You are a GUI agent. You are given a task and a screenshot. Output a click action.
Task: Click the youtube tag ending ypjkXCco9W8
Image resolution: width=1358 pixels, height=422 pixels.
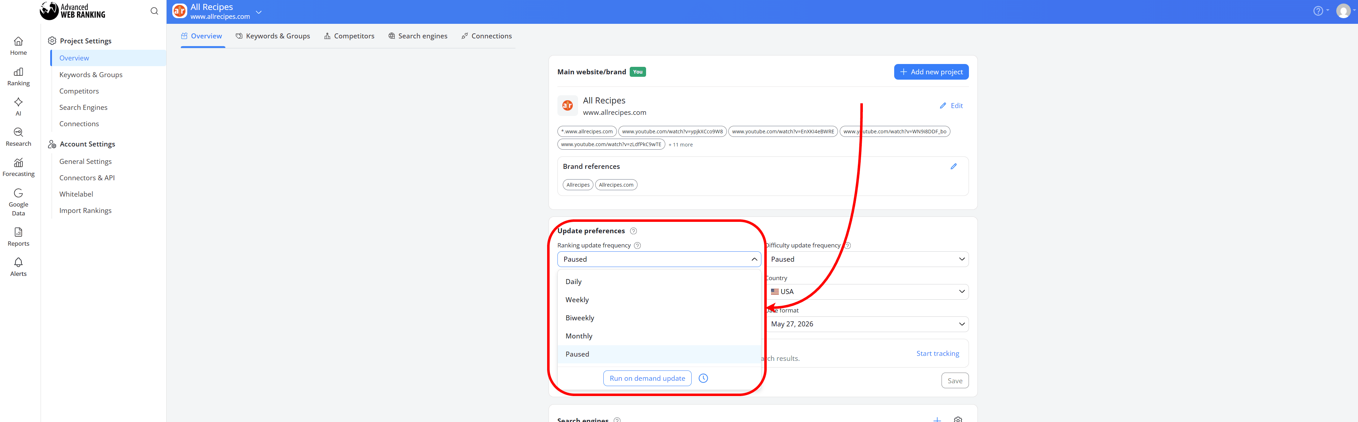(x=672, y=132)
